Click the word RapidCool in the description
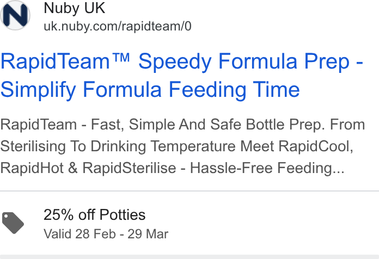Image resolution: width=379 pixels, height=259 pixels. [x=314, y=146]
